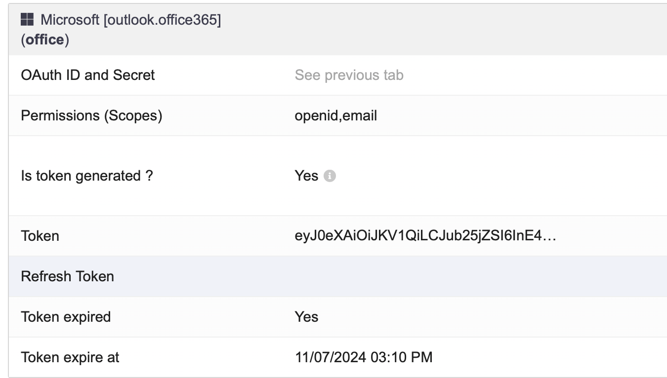This screenshot has height=378, width=667.
Task: Click the Permissions (Scopes) label
Action: click(91, 115)
